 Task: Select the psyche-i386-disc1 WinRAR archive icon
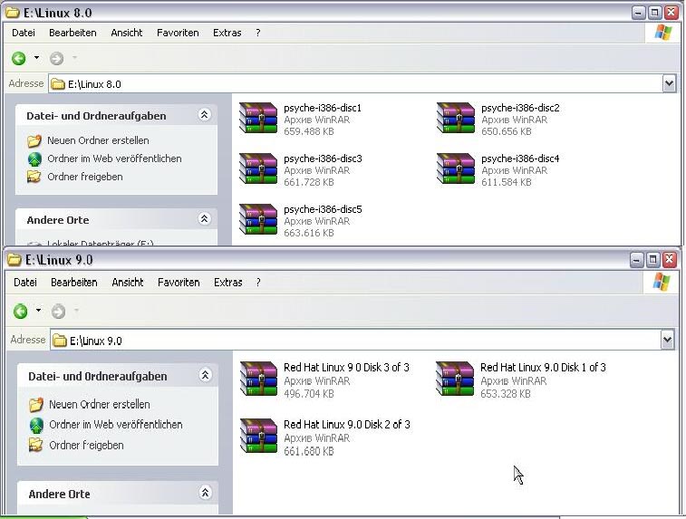pyautogui.click(x=258, y=118)
